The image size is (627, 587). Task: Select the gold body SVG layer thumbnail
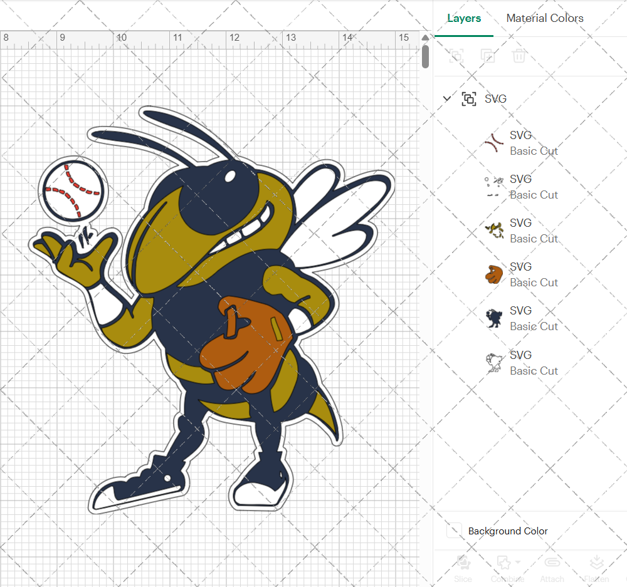point(494,231)
